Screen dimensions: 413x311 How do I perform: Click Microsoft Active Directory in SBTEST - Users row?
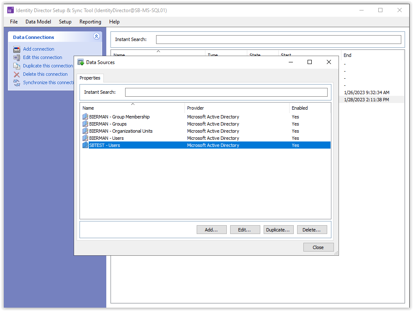point(213,145)
